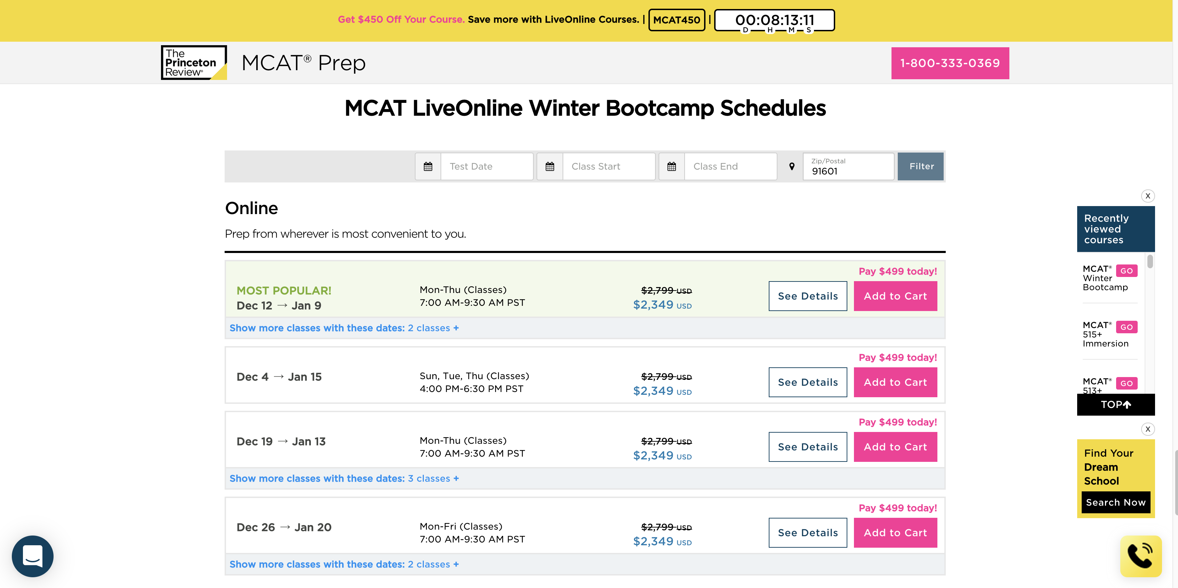Image resolution: width=1178 pixels, height=588 pixels.
Task: Click the Class End calendar icon
Action: click(x=671, y=166)
